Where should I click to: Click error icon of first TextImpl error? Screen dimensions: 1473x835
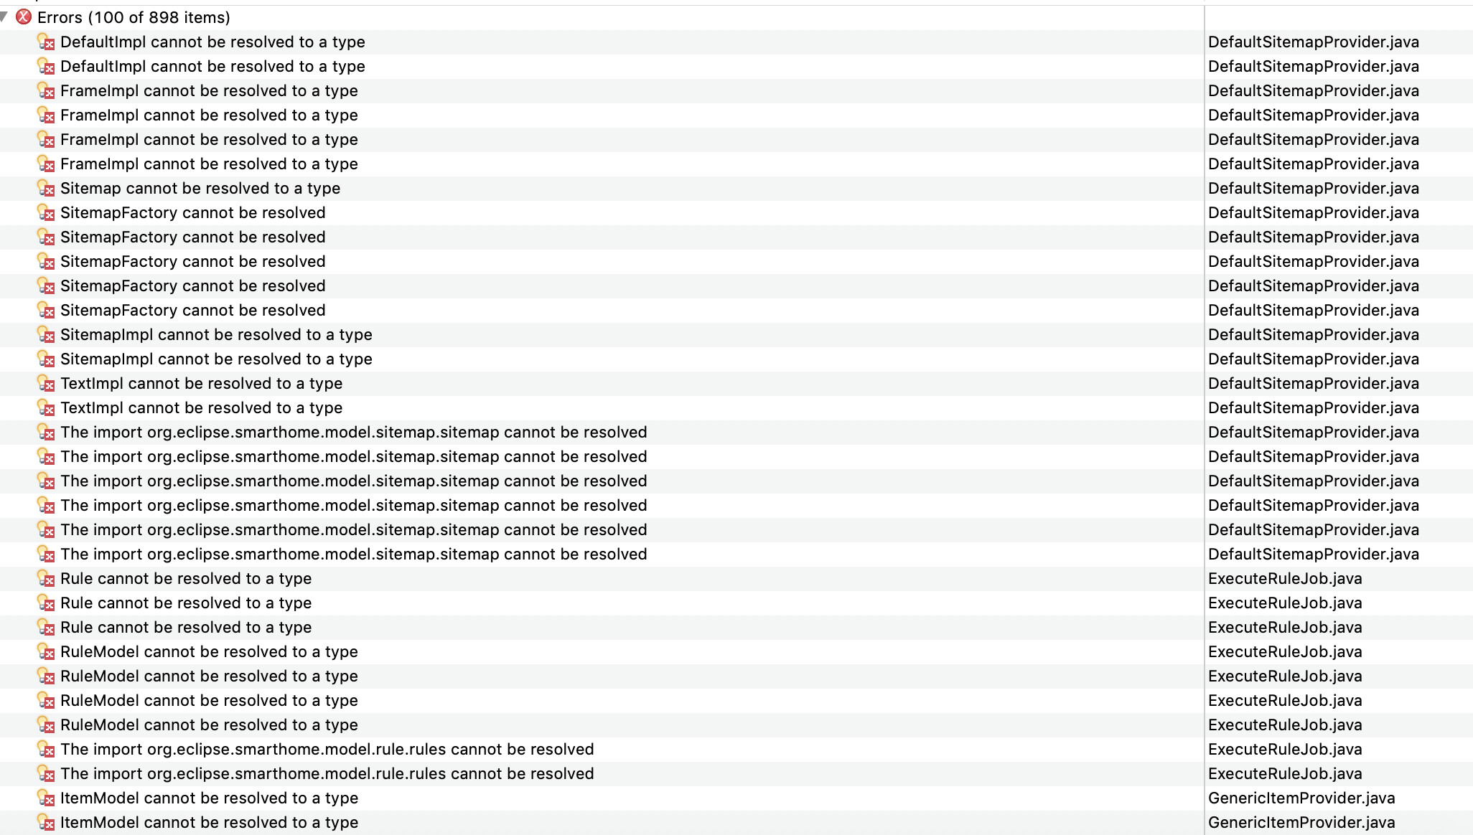coord(45,384)
